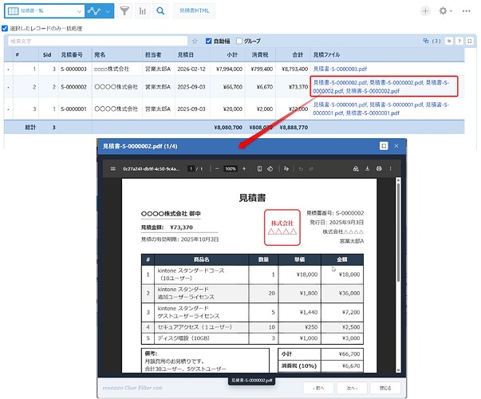Click the grid fullscreen icon
481x399 pixels.
[469, 41]
